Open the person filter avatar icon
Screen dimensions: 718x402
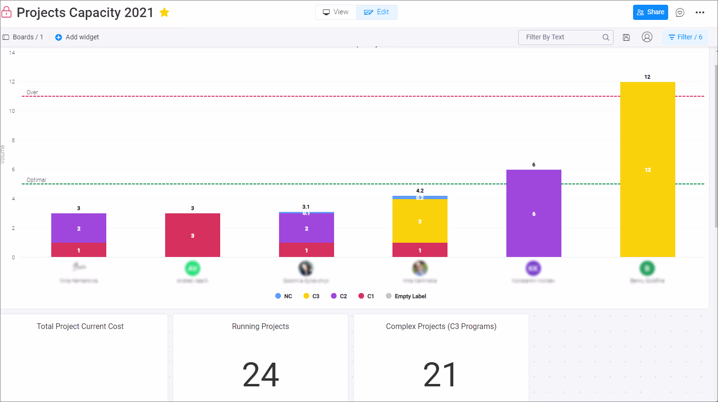pyautogui.click(x=647, y=37)
